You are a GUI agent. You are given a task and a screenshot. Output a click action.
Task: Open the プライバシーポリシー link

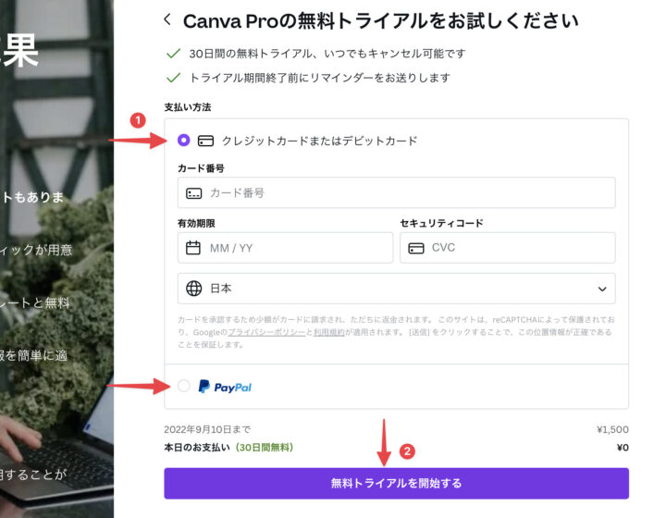[x=266, y=332]
